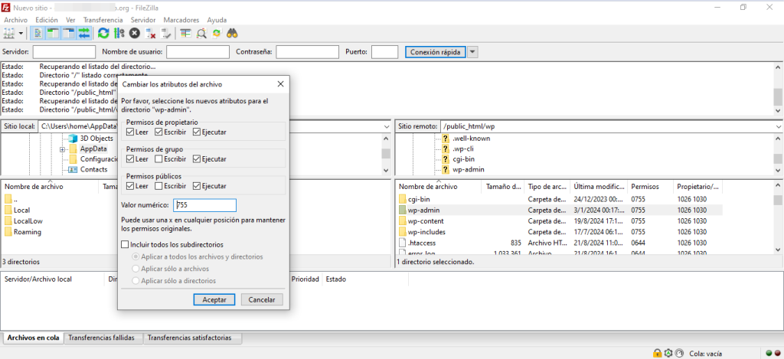This screenshot has height=359, width=784.
Task: Open the Sitio local path dropdown
Action: coord(386,126)
